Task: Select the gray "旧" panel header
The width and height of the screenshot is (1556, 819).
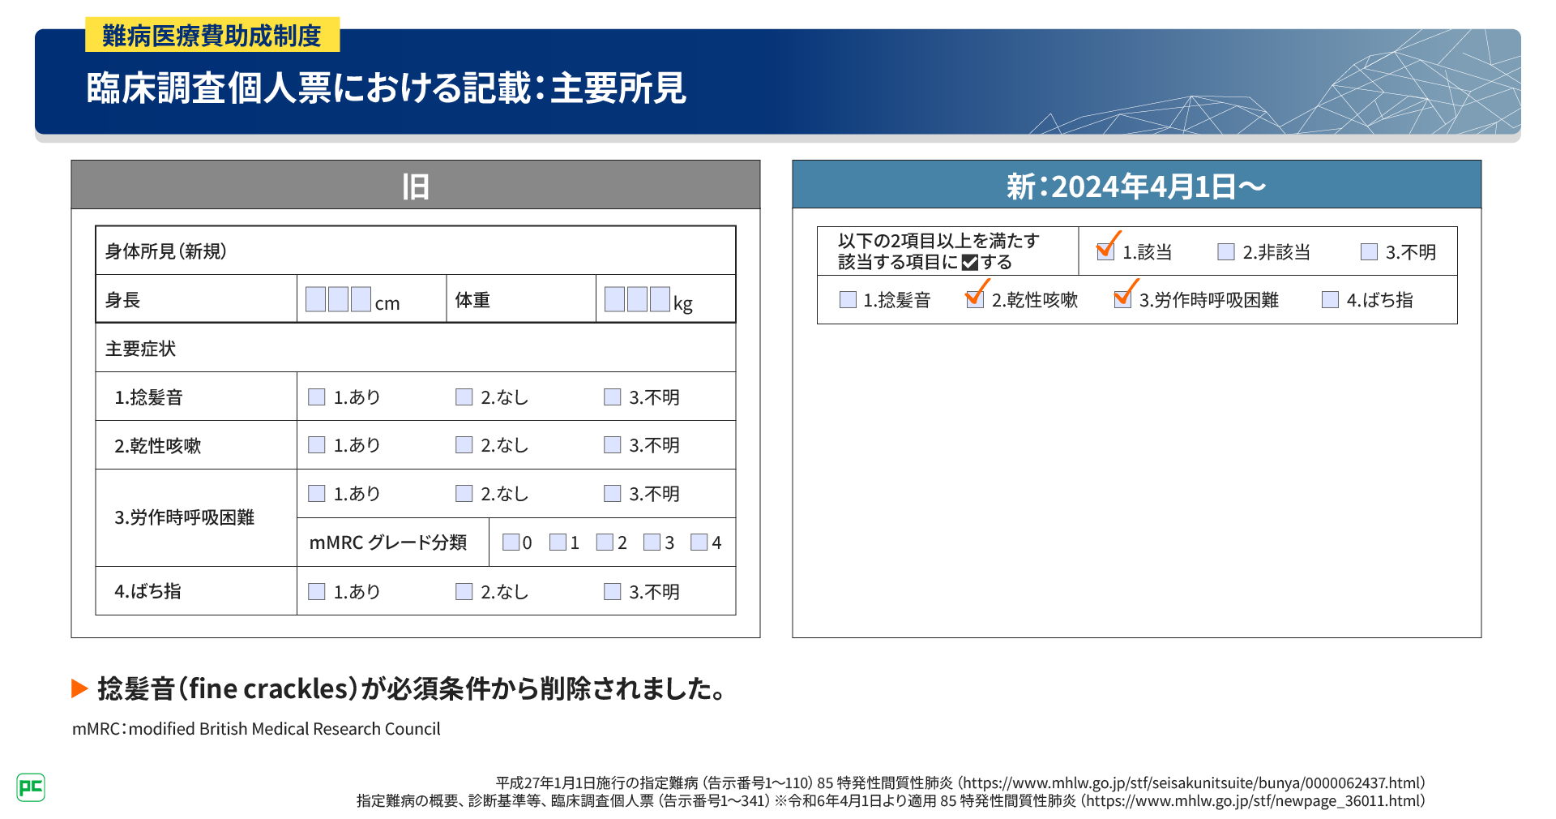Action: [x=415, y=186]
